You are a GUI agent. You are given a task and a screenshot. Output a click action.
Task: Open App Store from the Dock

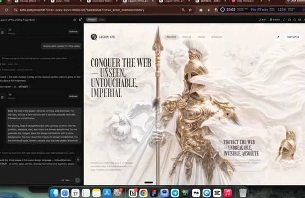(107, 193)
